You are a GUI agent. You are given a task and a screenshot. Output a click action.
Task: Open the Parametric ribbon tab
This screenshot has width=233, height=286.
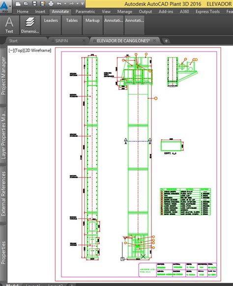[x=85, y=11]
